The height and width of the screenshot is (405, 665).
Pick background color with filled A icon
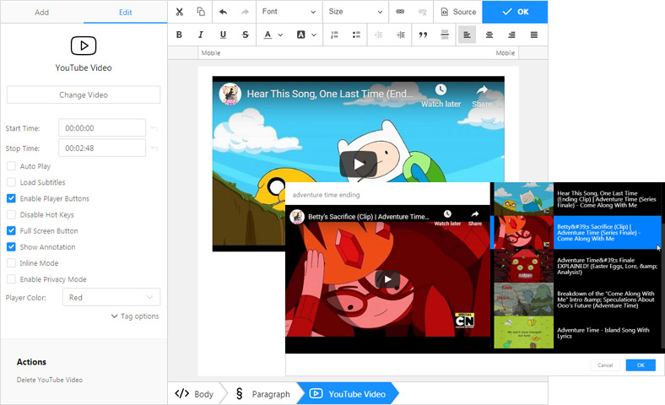click(300, 35)
